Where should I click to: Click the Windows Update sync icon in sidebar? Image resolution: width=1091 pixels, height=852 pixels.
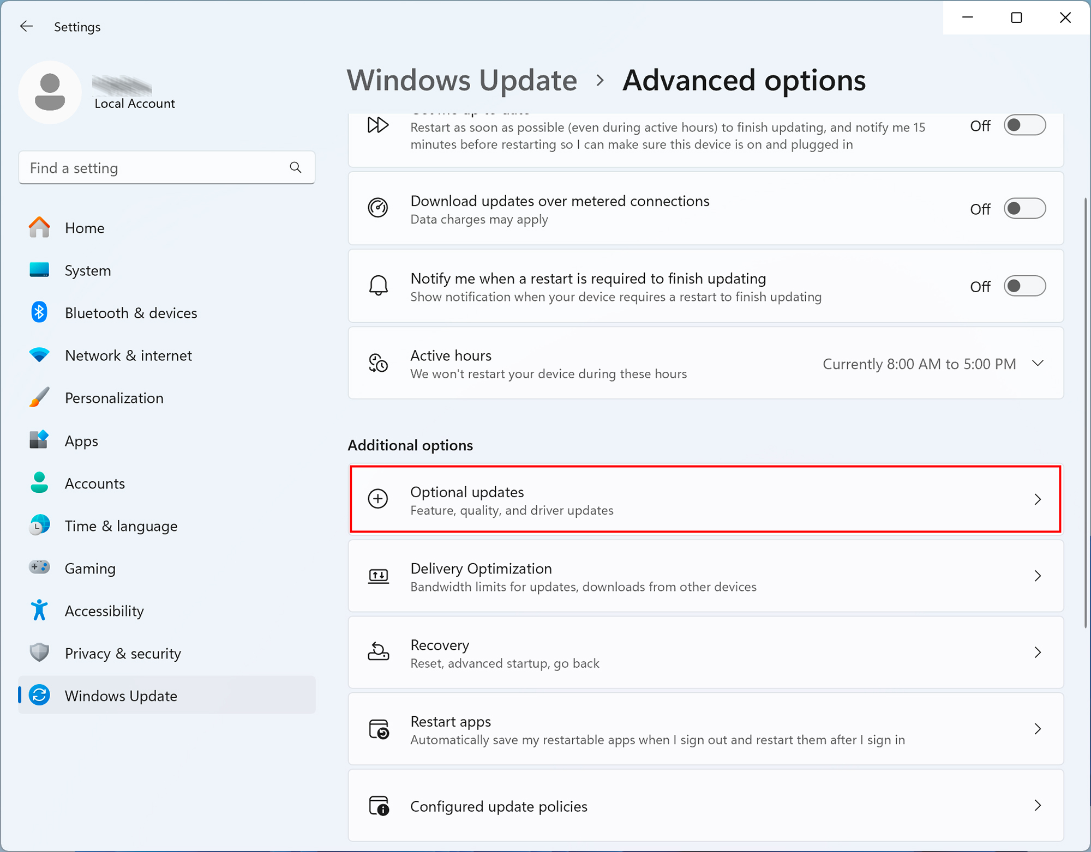pos(39,695)
